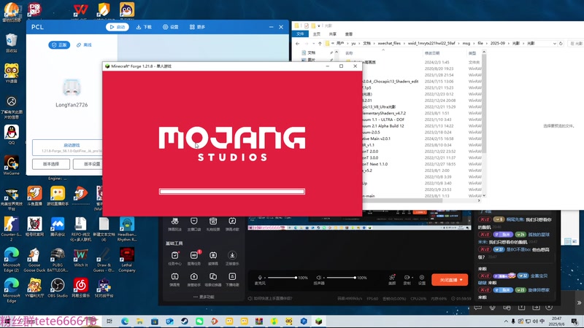584x328 pixels.
Task: Click the back arrow in File Explorer
Action: [x=297, y=44]
